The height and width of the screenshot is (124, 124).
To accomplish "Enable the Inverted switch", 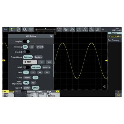I will click(26, 52).
